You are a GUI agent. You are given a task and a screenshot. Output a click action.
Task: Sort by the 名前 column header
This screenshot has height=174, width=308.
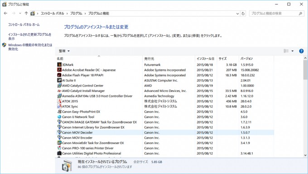(x=99, y=58)
